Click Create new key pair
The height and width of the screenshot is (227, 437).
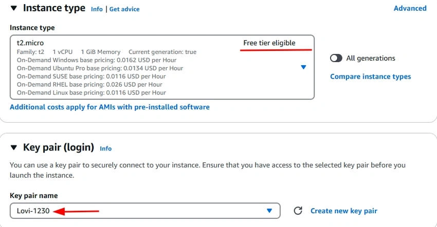344,211
